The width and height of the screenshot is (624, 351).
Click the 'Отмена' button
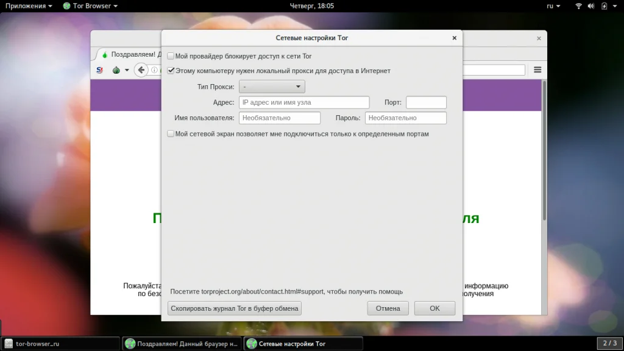(388, 308)
